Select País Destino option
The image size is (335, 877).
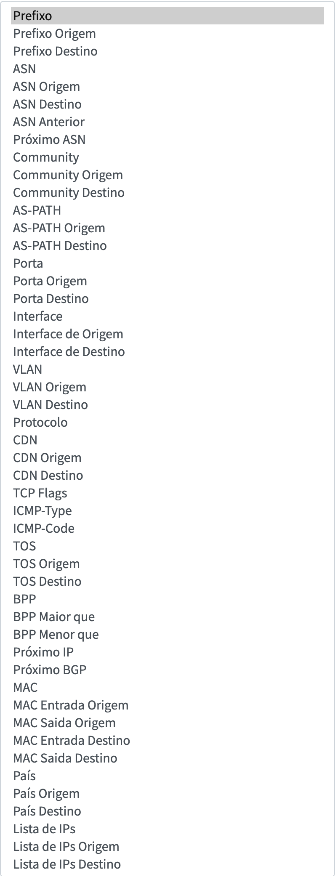[x=167, y=811]
